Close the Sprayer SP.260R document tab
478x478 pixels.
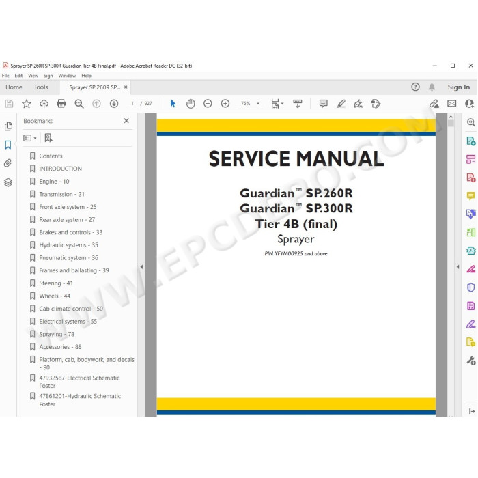(126, 87)
